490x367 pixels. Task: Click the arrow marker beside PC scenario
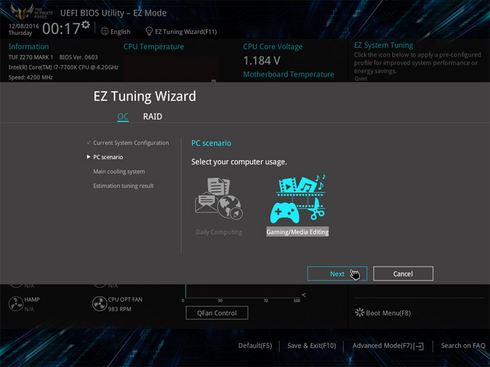click(88, 157)
